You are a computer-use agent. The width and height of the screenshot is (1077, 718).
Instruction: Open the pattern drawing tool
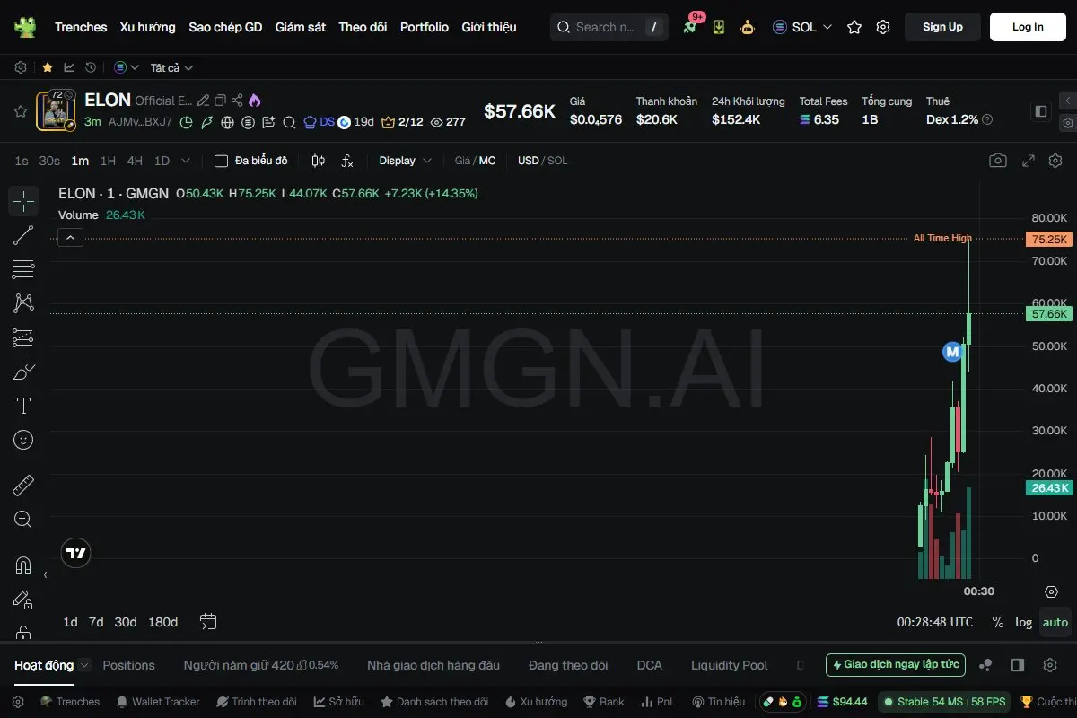pyautogui.click(x=23, y=303)
